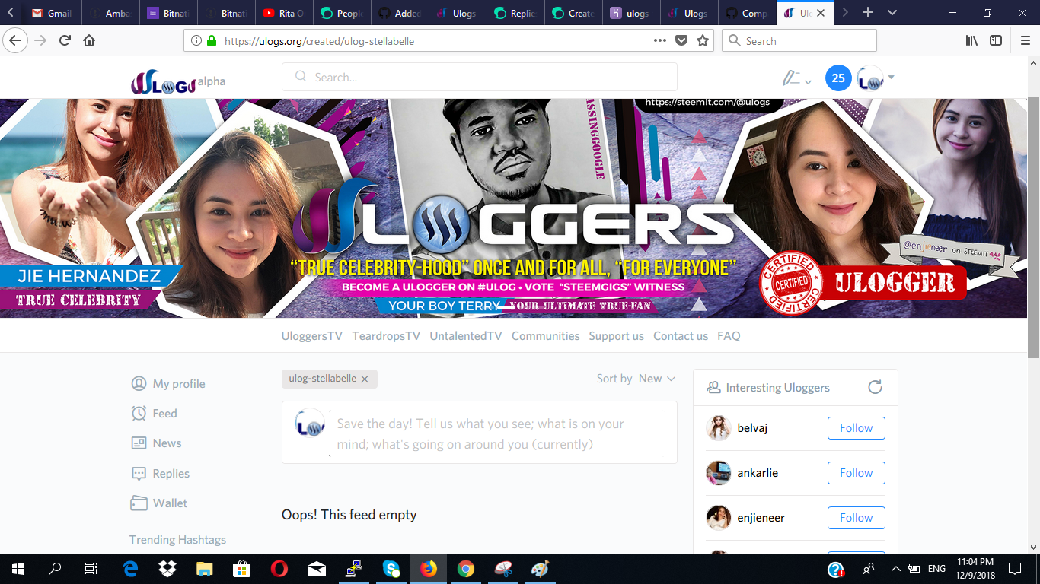Switch to the Gmail tab

[x=53, y=13]
